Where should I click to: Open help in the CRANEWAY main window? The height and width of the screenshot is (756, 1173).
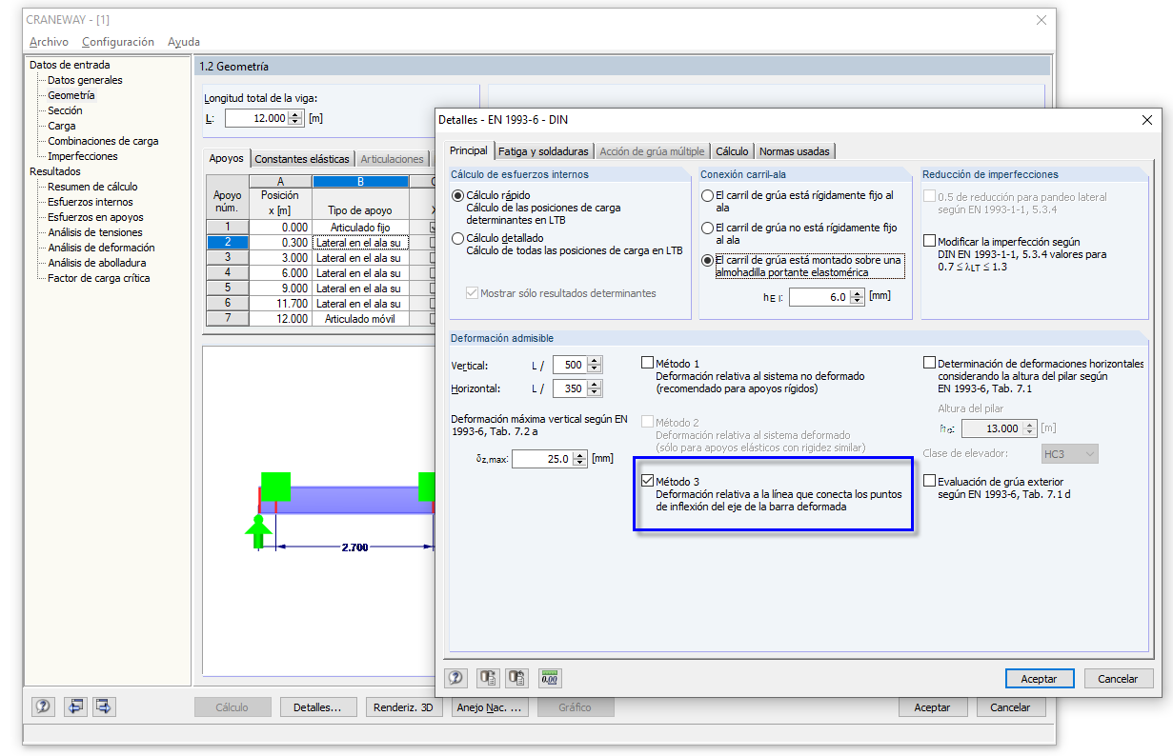tap(43, 706)
